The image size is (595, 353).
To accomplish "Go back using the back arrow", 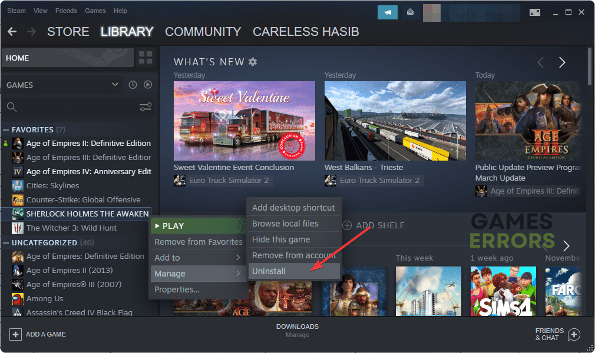I will point(12,31).
